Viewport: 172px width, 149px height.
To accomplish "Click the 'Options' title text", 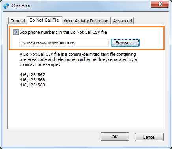I will 21,6.
